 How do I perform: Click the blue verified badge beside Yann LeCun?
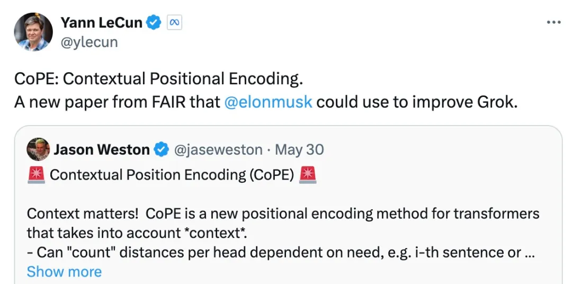pos(154,23)
